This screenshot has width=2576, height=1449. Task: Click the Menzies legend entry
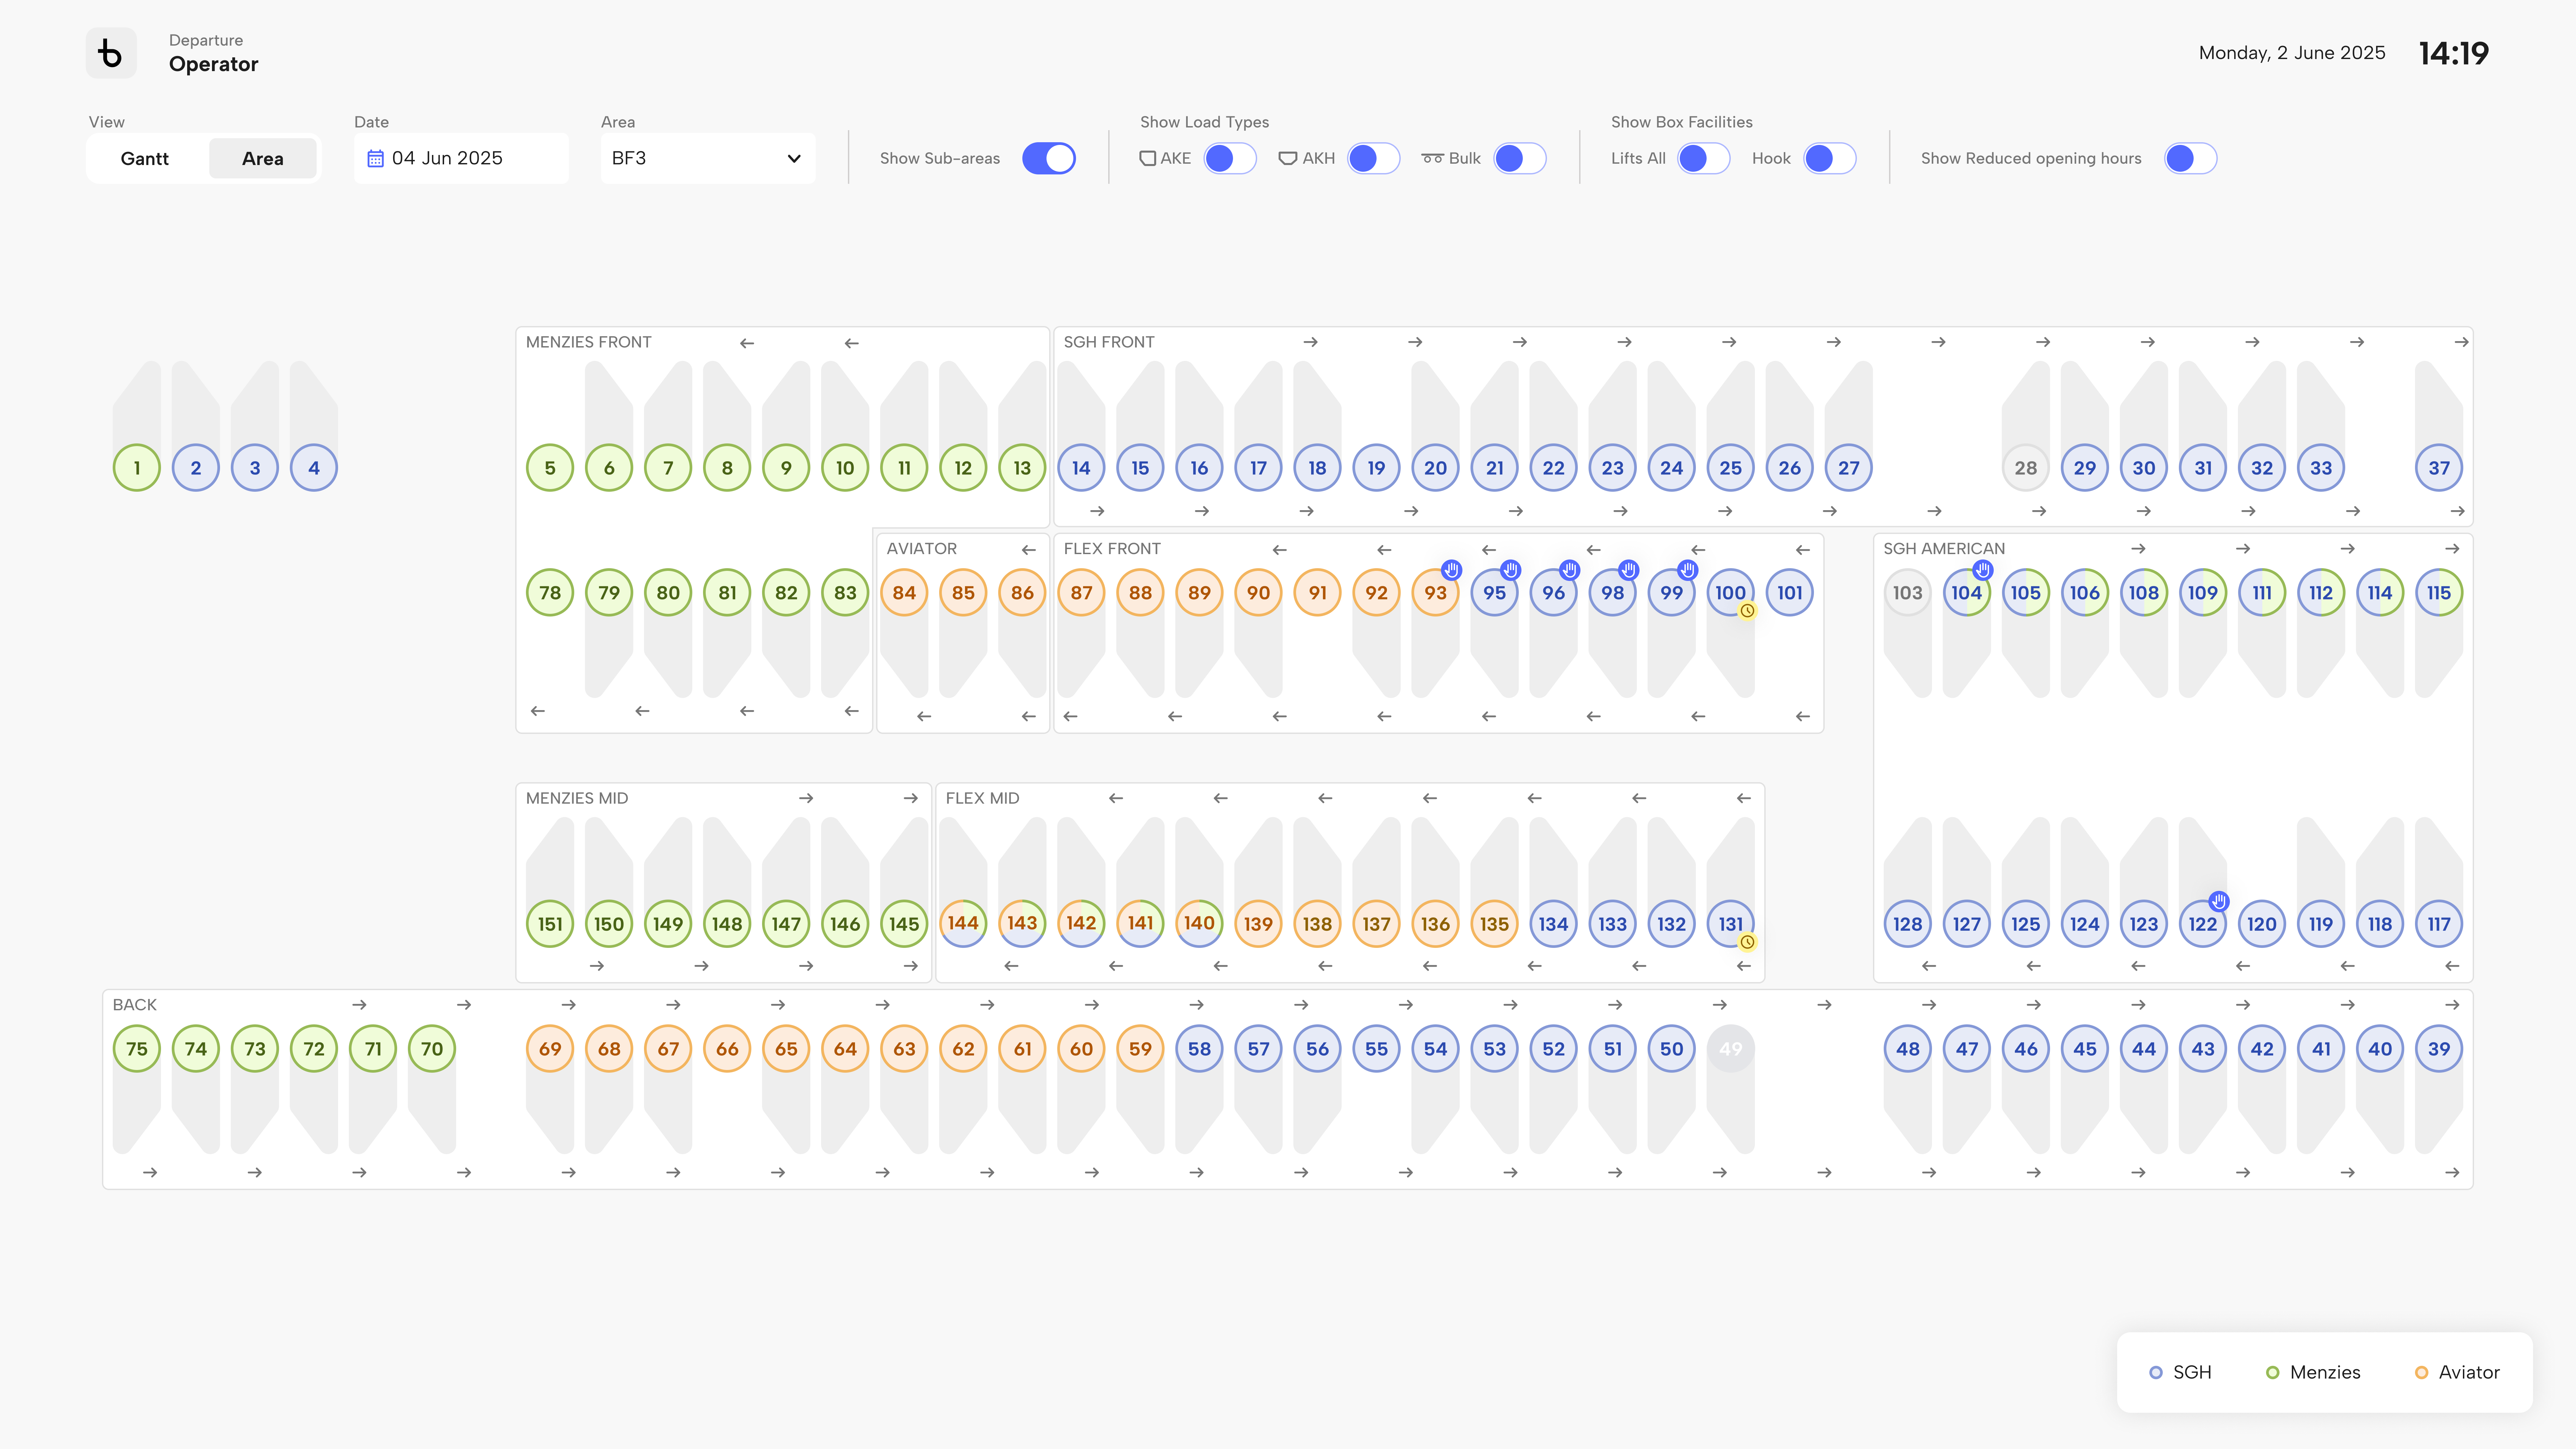(x=2313, y=1373)
